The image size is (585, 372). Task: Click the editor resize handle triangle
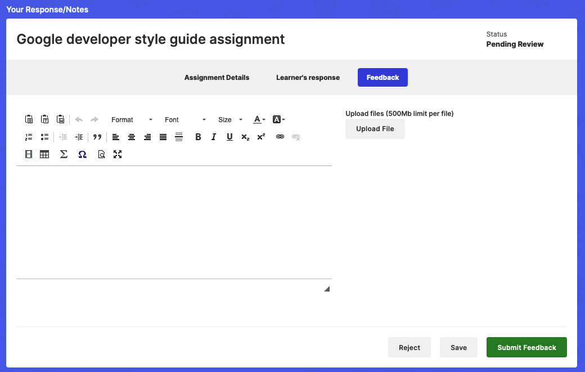(327, 289)
